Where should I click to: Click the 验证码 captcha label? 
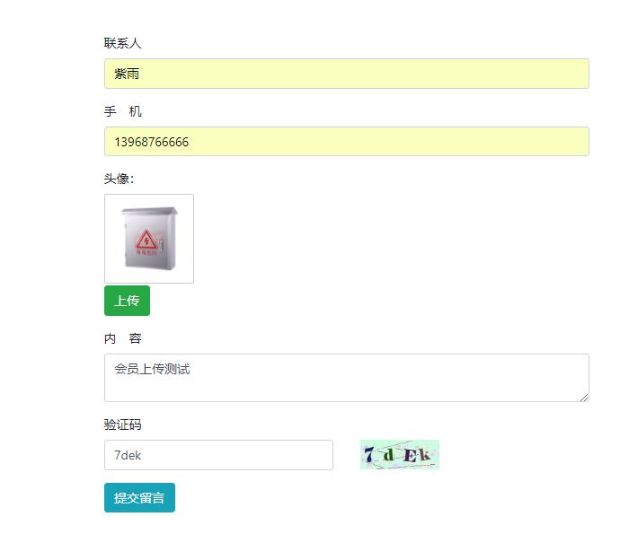(x=123, y=425)
